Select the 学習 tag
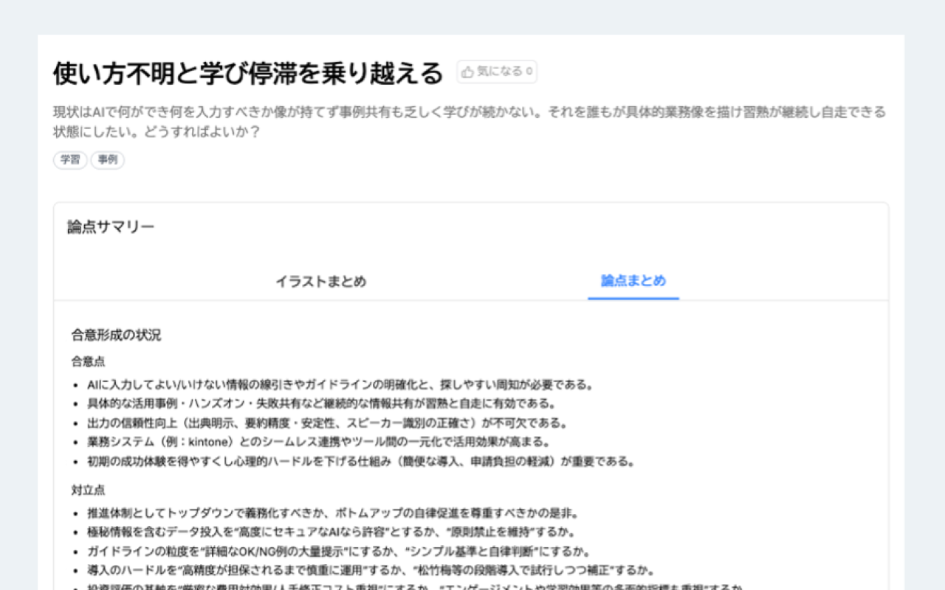The image size is (945, 590). pos(70,160)
